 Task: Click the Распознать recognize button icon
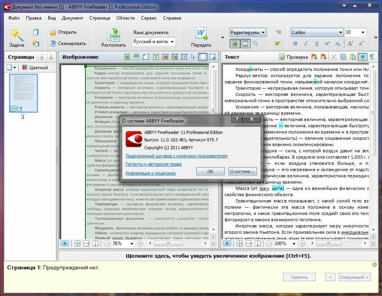click(114, 34)
